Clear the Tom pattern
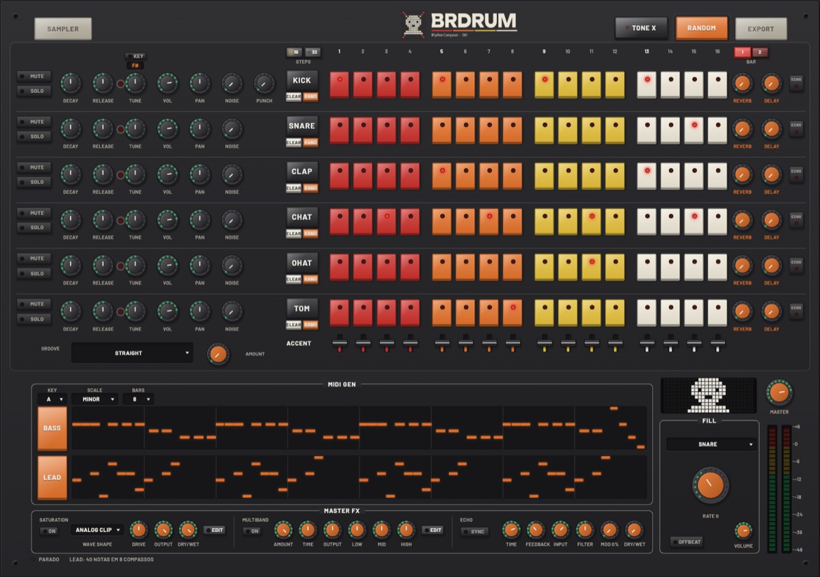Image resolution: width=820 pixels, height=577 pixels. [293, 325]
